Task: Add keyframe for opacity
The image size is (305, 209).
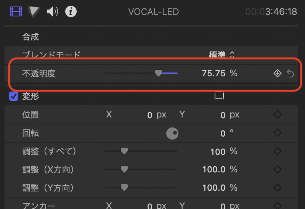Action: (x=278, y=74)
